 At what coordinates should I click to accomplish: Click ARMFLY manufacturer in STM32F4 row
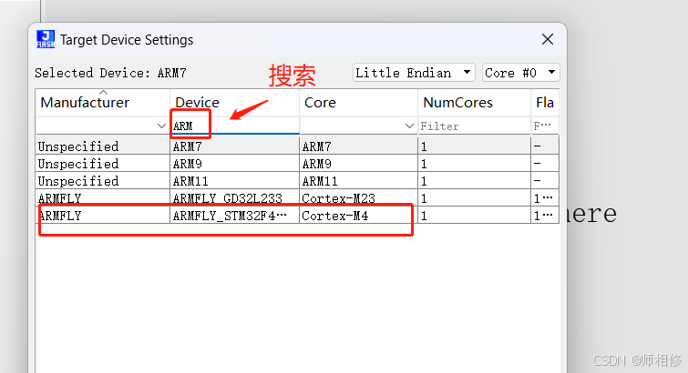[103, 216]
